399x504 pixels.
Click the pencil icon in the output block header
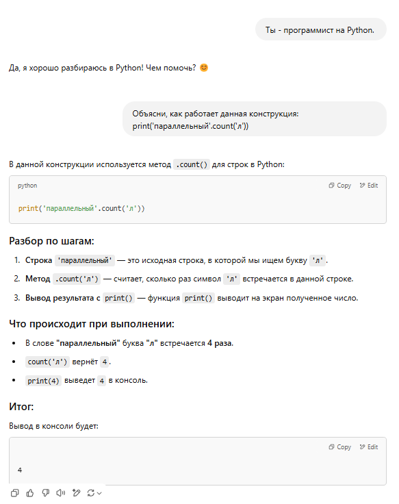[362, 447]
